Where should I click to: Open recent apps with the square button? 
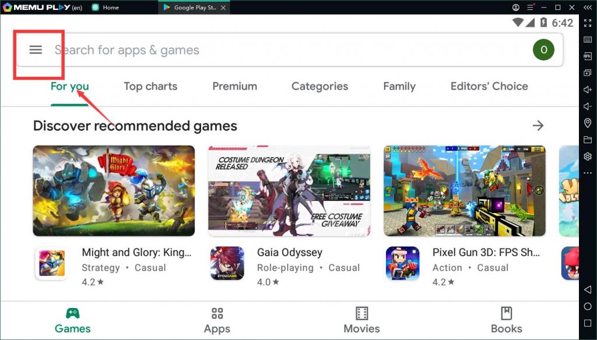coord(587,324)
